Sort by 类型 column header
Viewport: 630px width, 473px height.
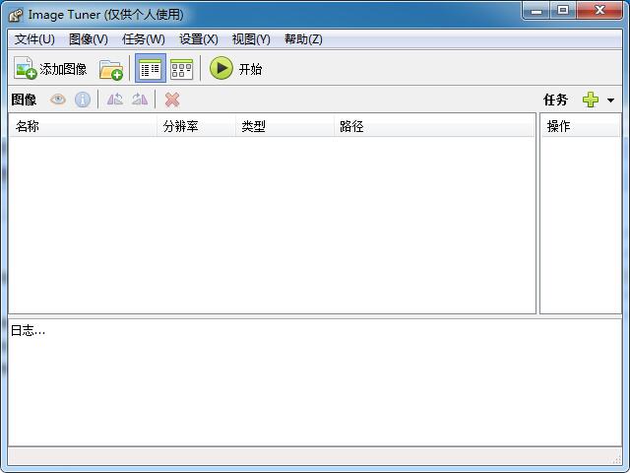click(284, 126)
